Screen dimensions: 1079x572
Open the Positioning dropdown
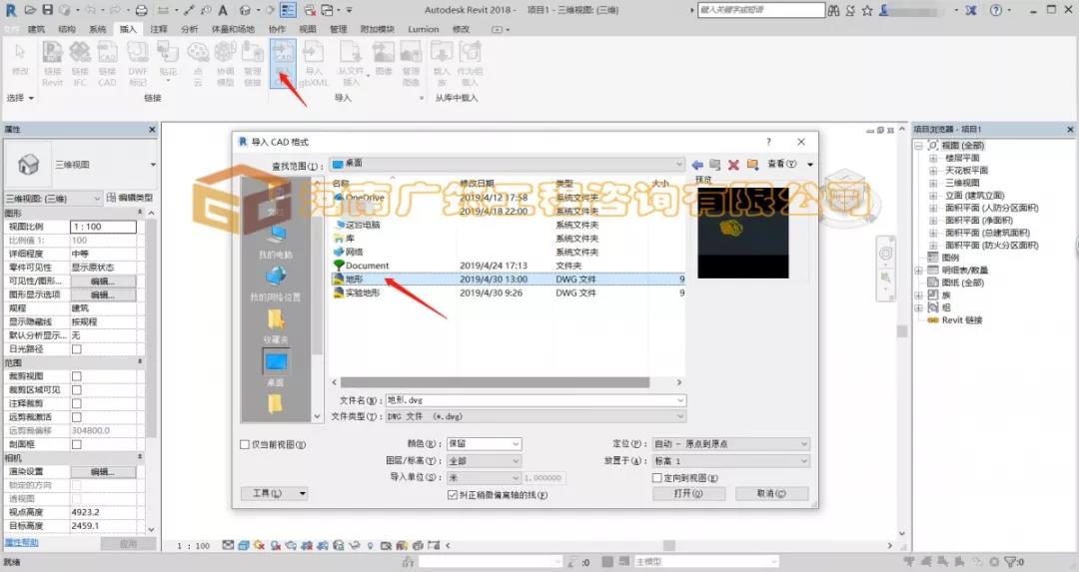tap(730, 444)
